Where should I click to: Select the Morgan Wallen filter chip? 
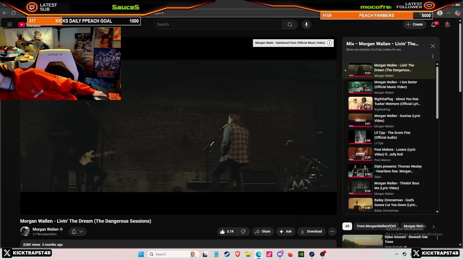[x=415, y=226]
